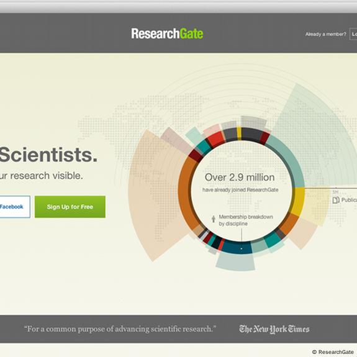Viewport: 357px width, 357px height.
Task: Click the person icon beside Membership breakdown
Action: point(214,219)
